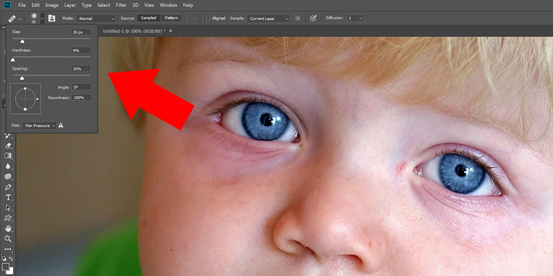553x276 pixels.
Task: Click the default colors mini icon
Action: (x=4, y=259)
